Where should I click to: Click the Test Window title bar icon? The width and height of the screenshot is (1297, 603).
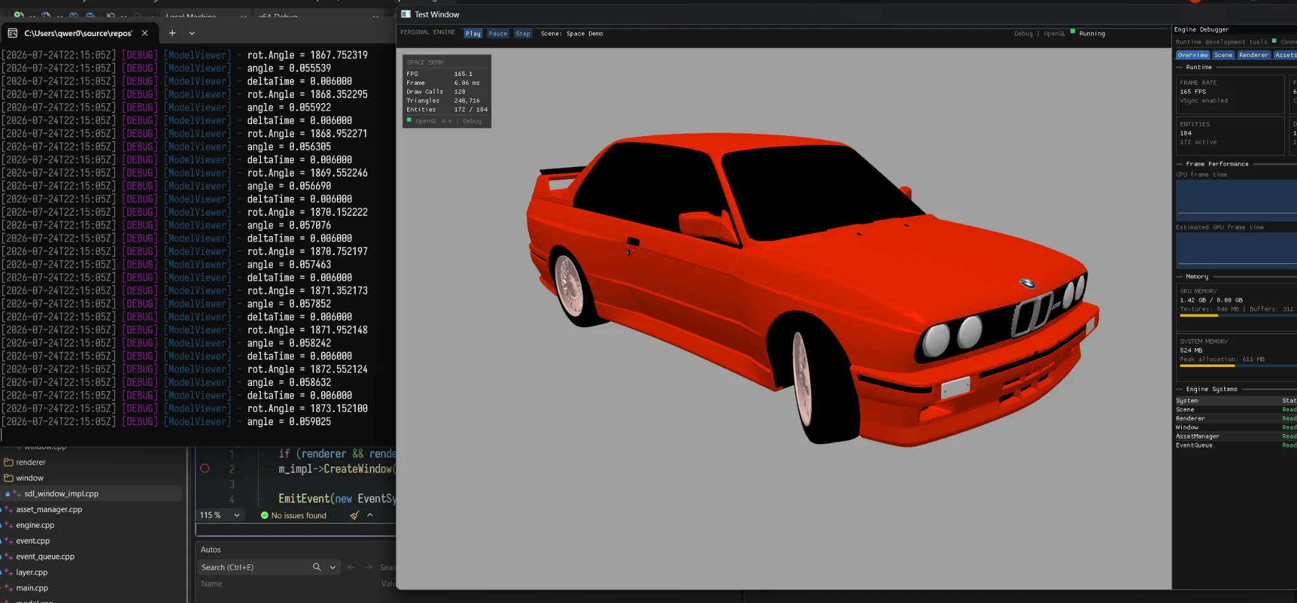tap(406, 14)
